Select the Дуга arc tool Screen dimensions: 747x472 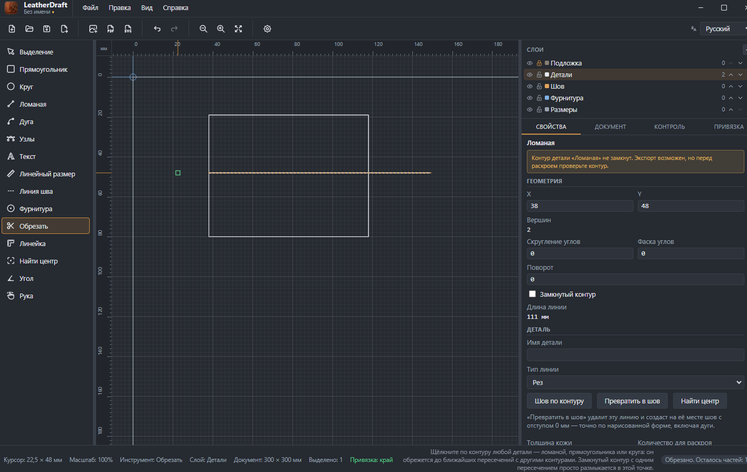46,121
